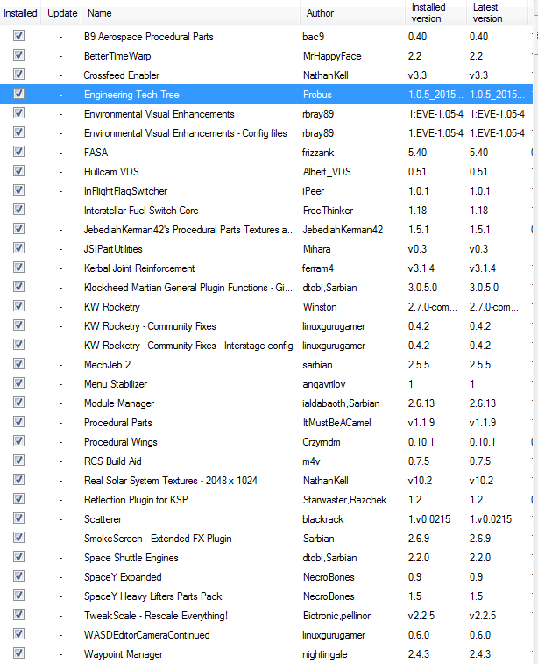Click author name bac9

pos(314,37)
